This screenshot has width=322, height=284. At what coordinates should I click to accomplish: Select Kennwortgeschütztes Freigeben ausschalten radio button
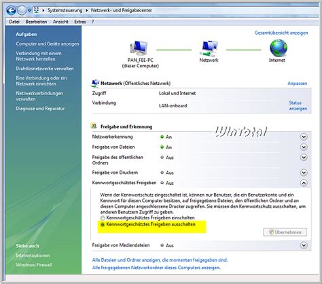click(x=103, y=224)
